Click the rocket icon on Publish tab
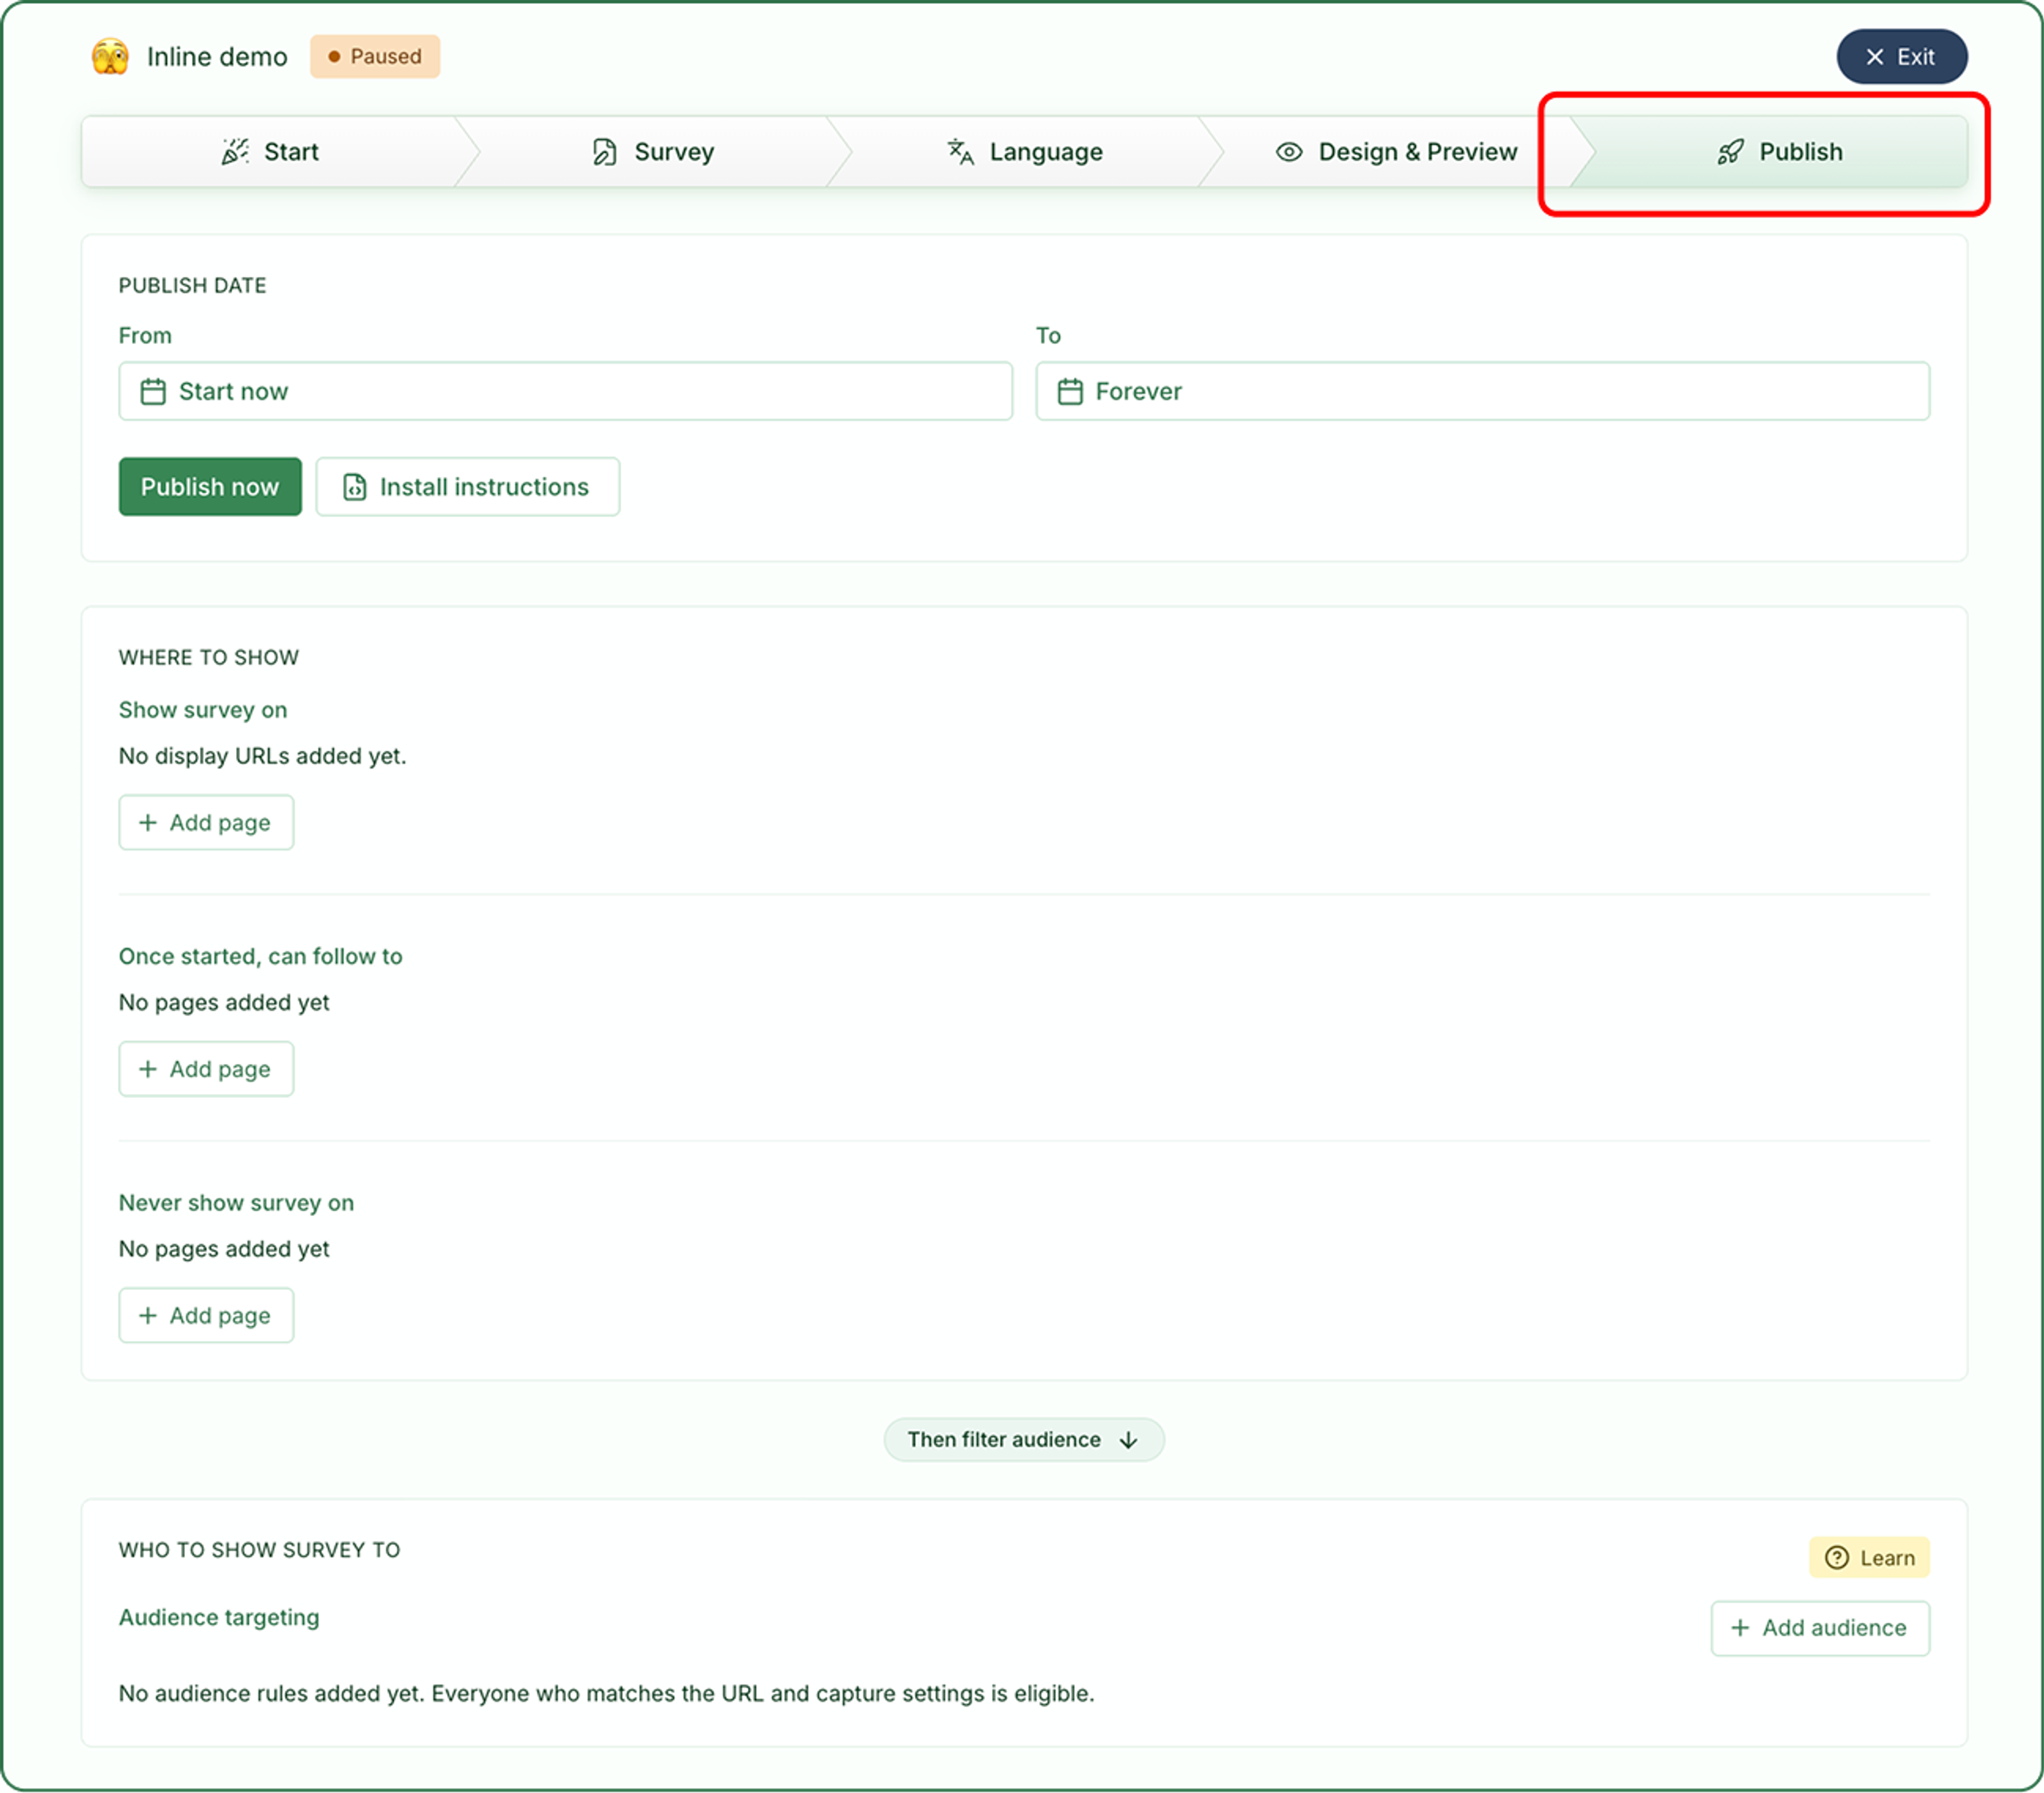 tap(1730, 152)
